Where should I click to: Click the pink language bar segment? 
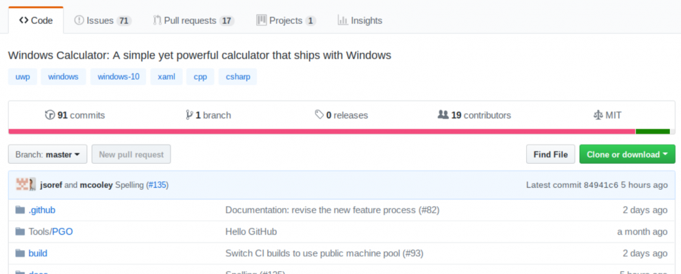click(x=321, y=132)
